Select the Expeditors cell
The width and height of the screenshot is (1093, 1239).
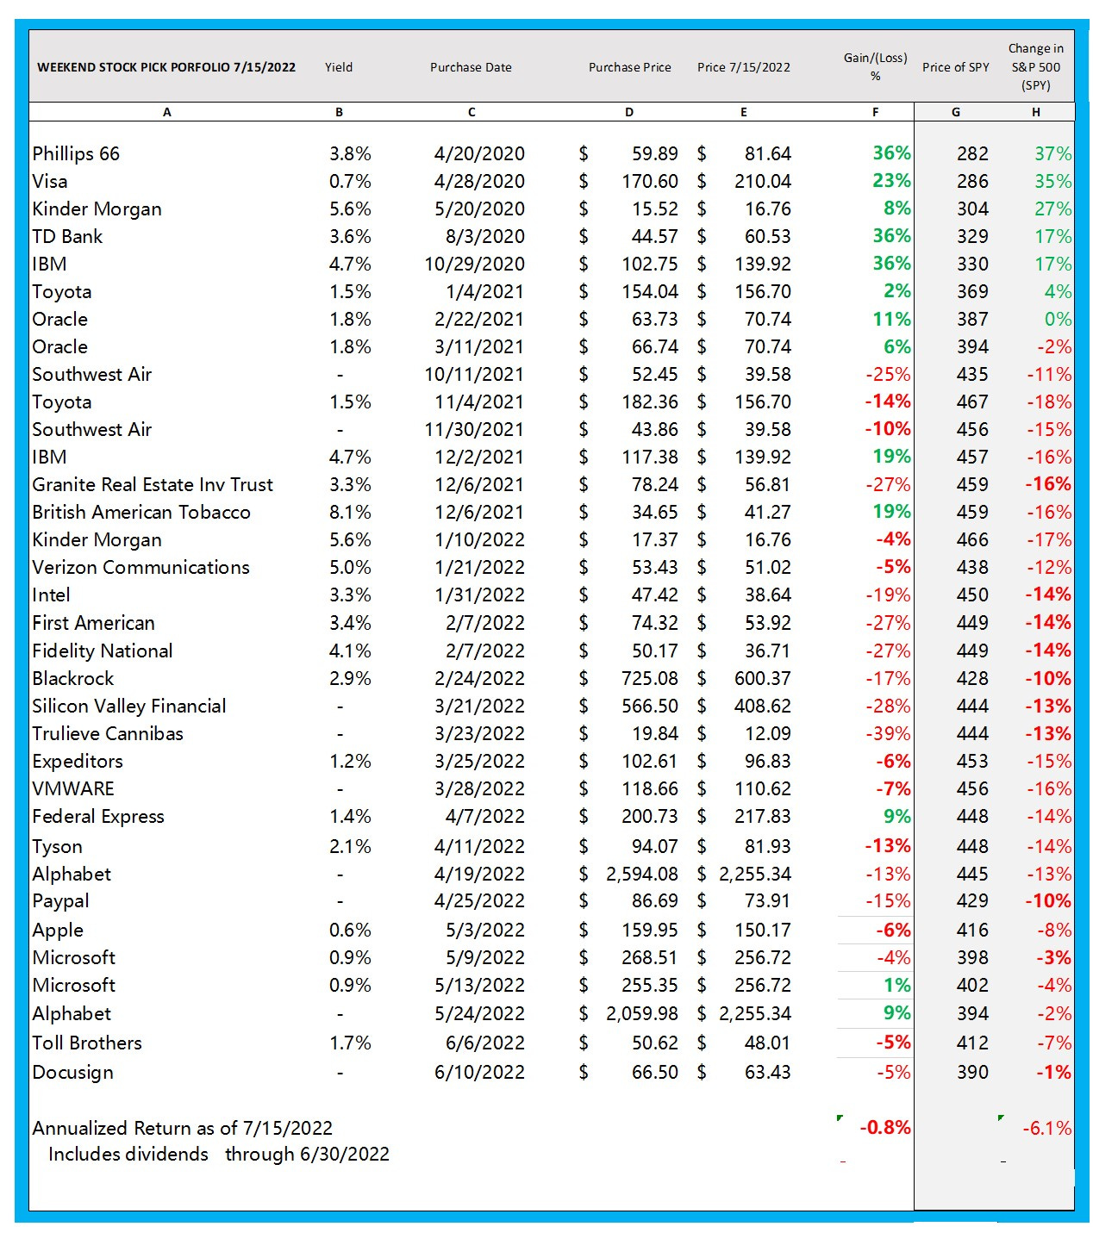click(x=78, y=761)
